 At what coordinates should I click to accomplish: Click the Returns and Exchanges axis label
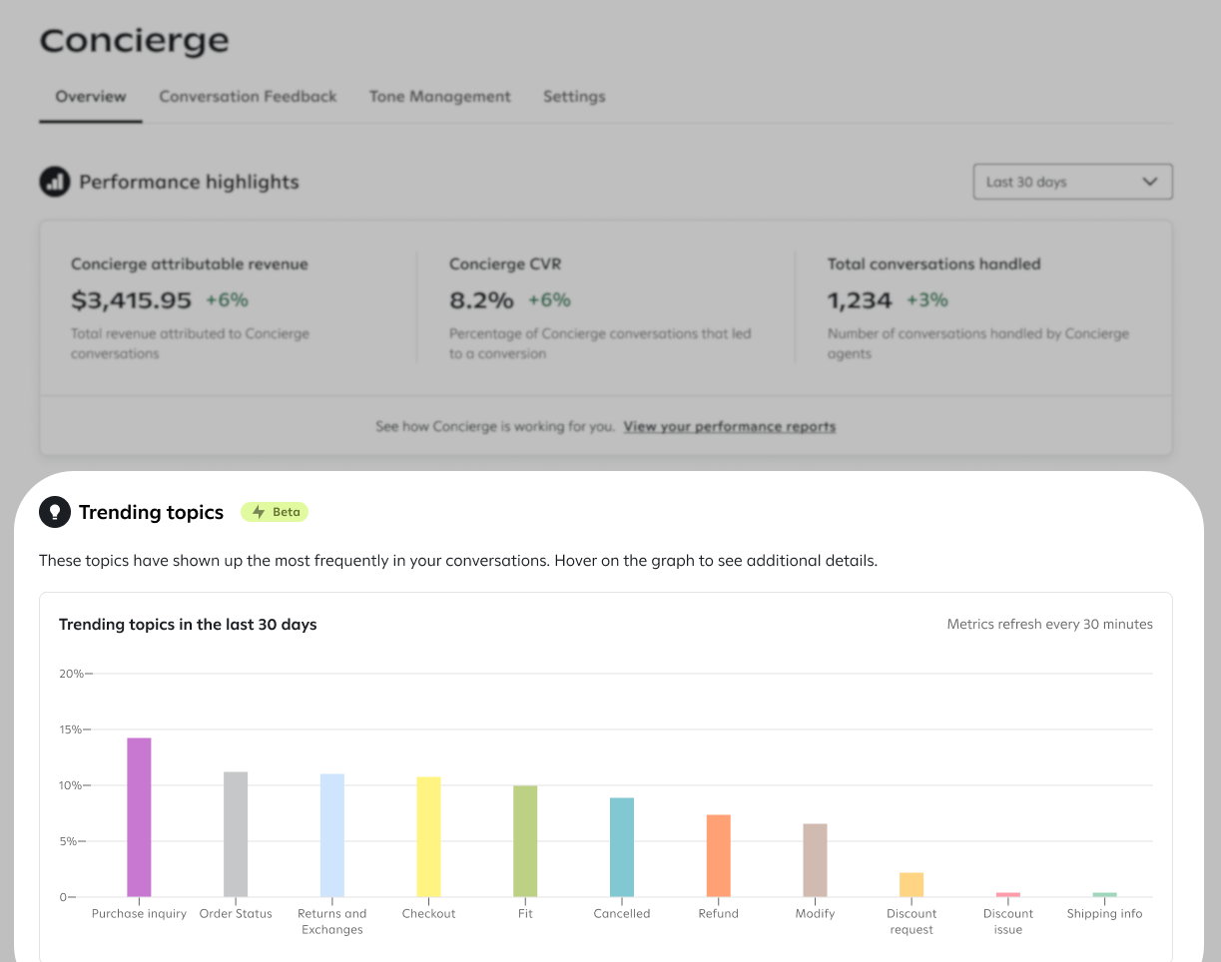click(x=332, y=922)
